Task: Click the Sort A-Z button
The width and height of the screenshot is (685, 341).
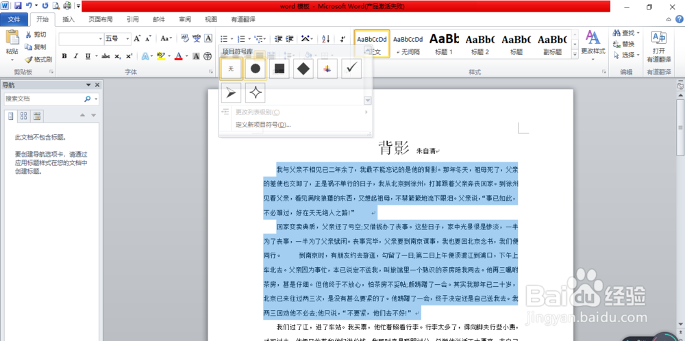Action: (326, 38)
